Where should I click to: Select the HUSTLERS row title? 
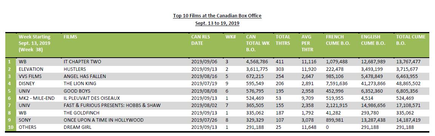[75, 69]
